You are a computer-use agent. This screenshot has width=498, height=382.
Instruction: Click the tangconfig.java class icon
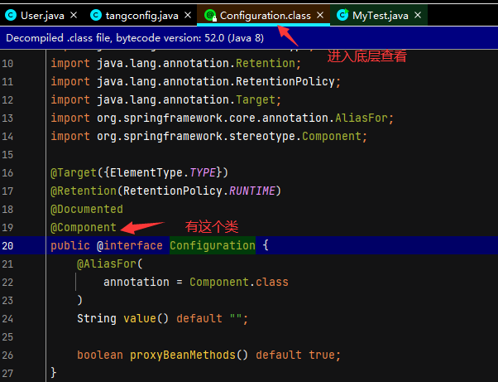95,15
